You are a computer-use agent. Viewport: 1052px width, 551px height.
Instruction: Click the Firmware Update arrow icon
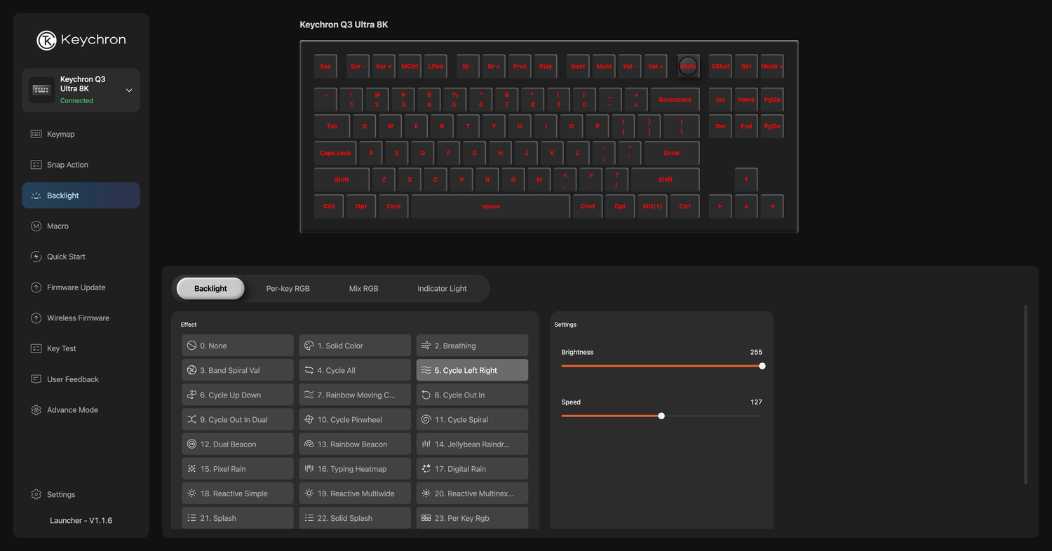pos(36,287)
